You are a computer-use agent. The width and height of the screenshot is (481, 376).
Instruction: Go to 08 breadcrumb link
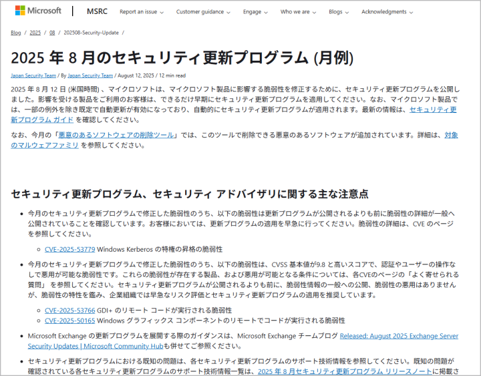click(x=52, y=33)
